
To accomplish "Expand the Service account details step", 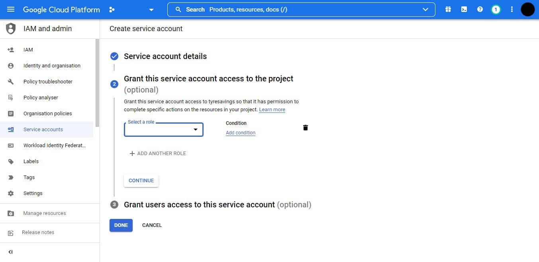I will tap(165, 56).
